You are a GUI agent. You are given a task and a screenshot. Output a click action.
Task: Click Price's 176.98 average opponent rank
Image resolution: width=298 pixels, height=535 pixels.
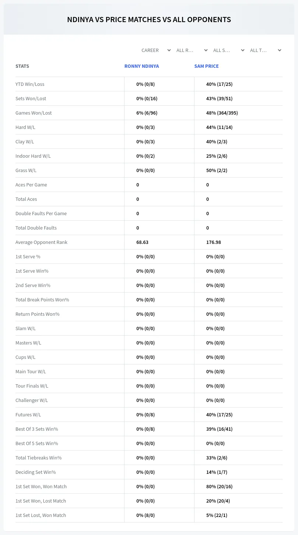tap(214, 242)
